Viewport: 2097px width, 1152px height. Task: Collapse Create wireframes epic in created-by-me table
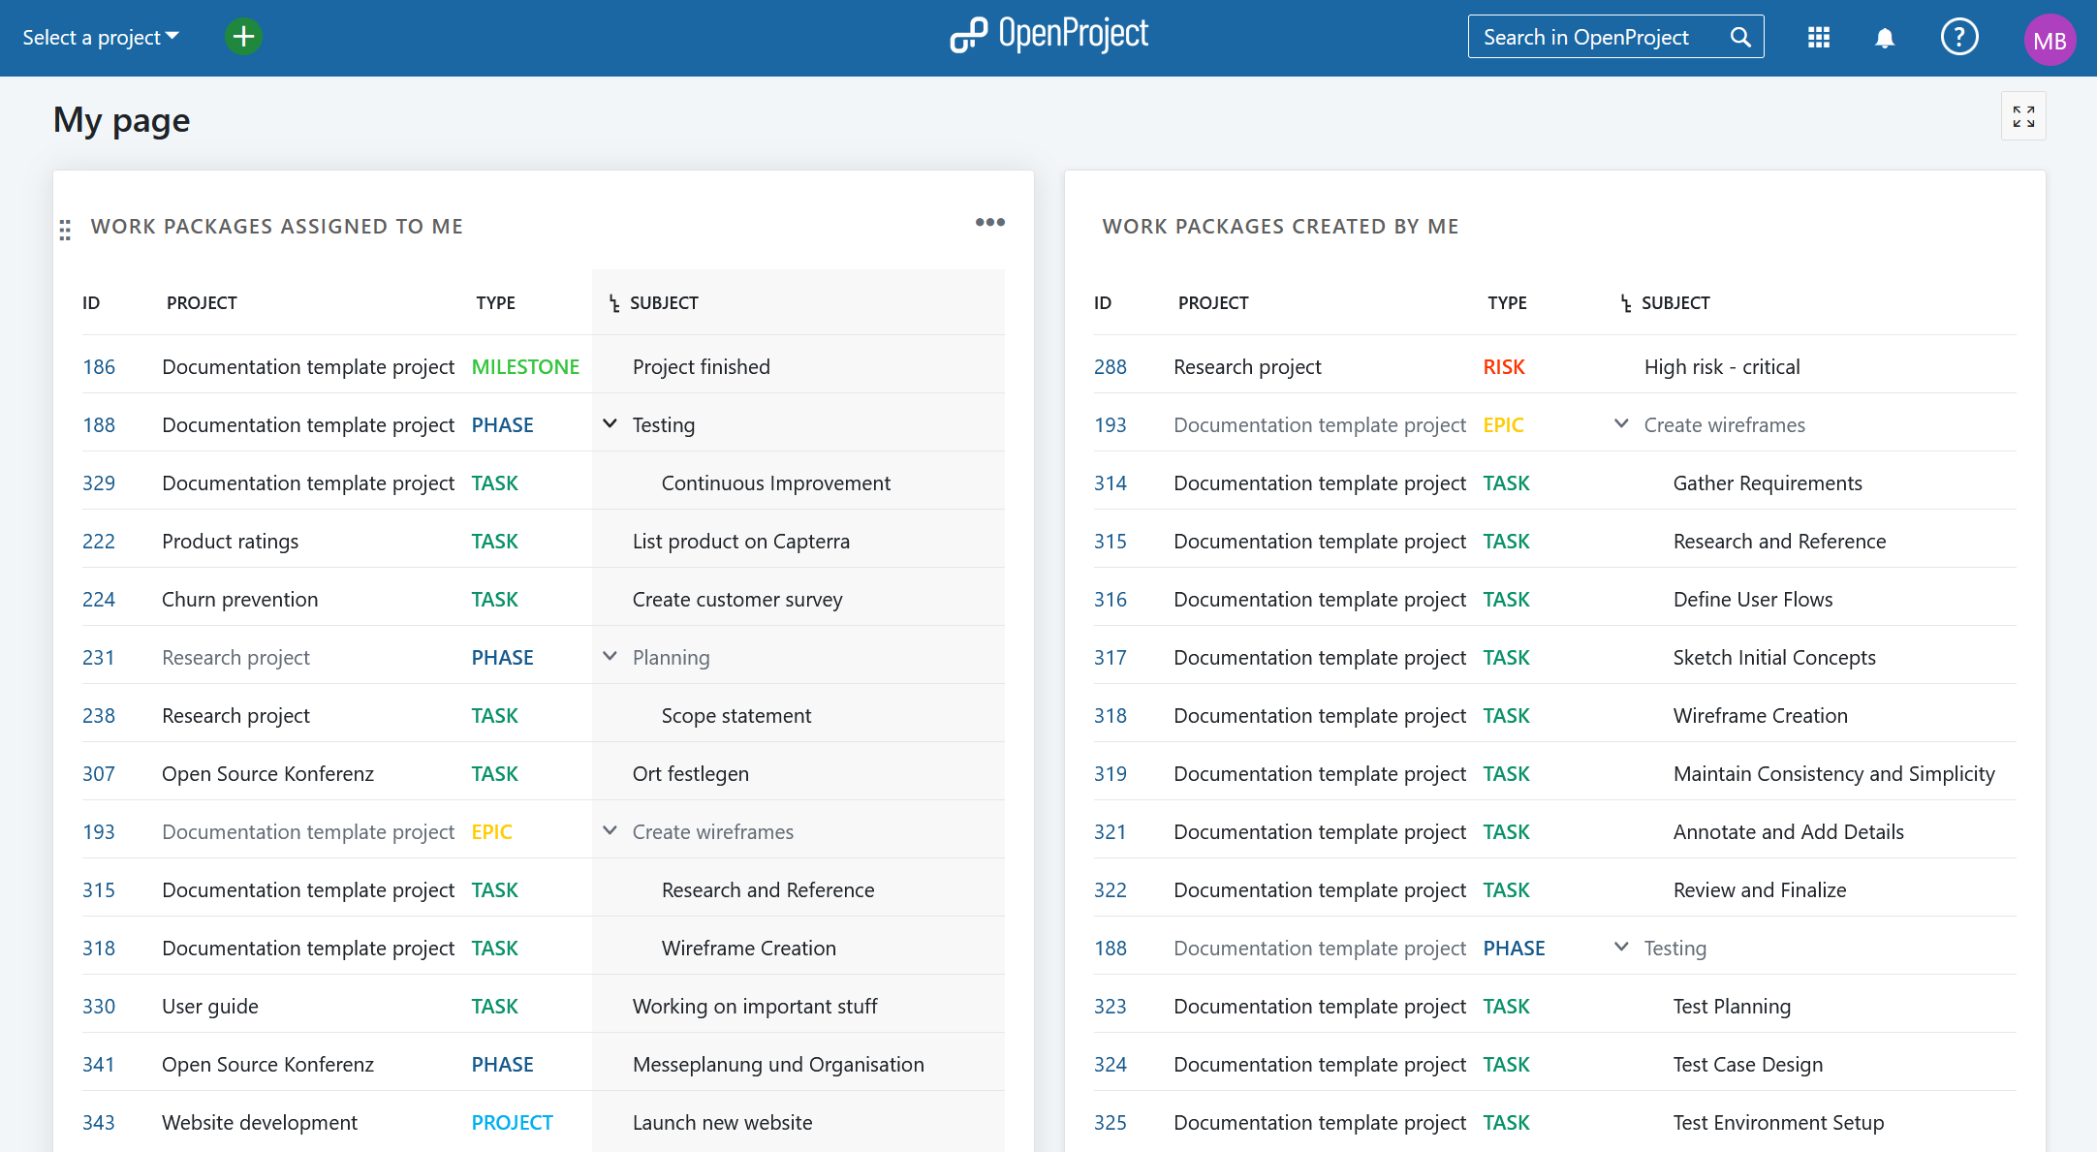pos(1621,423)
